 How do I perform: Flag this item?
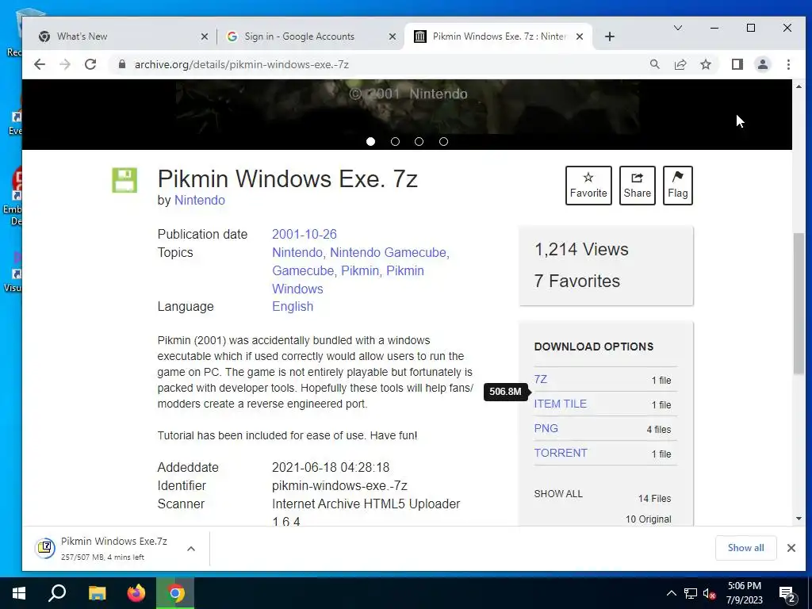point(677,186)
